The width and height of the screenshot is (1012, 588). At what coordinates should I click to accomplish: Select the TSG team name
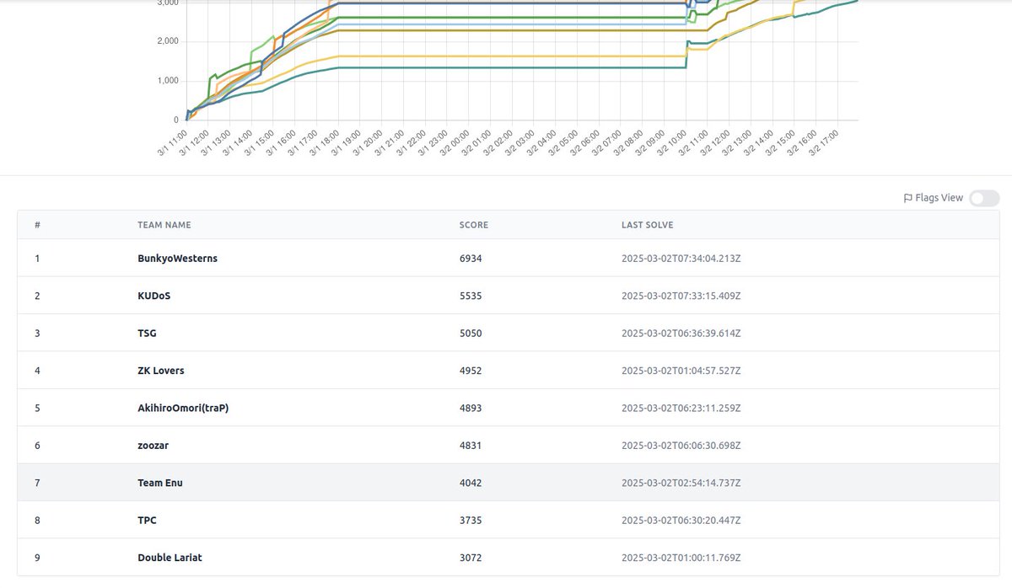click(147, 334)
